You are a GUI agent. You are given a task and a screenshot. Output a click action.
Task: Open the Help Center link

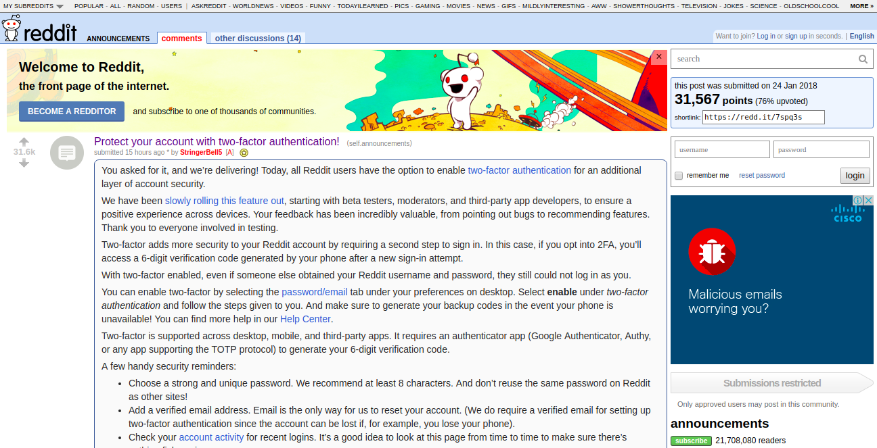(x=305, y=319)
